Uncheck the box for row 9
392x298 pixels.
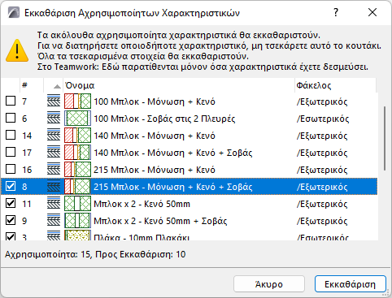coord(11,221)
